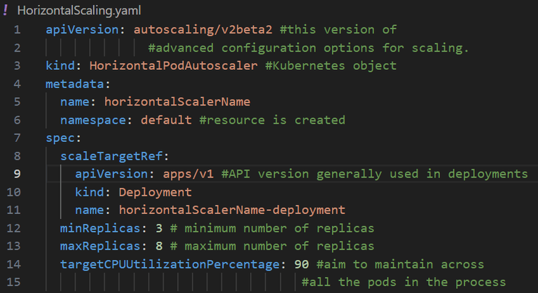Select line number 7 beside spec
Screen dimensions: 538x293
pos(17,138)
